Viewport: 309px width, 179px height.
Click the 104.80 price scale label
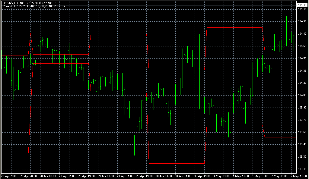click(x=302, y=34)
